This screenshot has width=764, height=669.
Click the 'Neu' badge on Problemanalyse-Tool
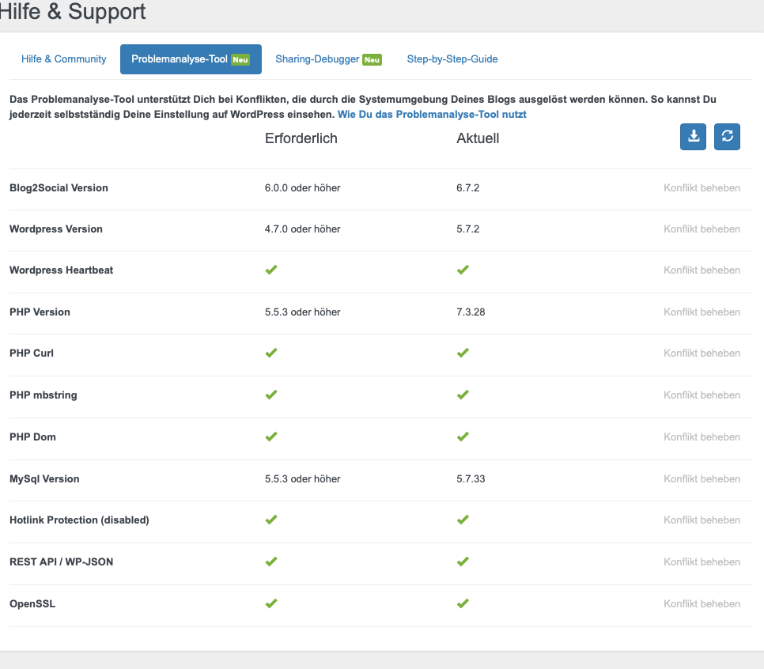point(240,60)
